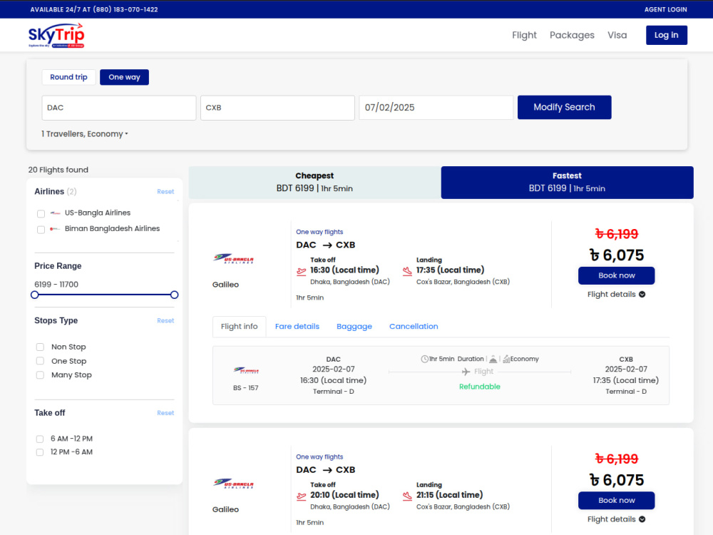The image size is (713, 535).
Task: Open the 1 Travellers, Economy dropdown
Action: 85,134
